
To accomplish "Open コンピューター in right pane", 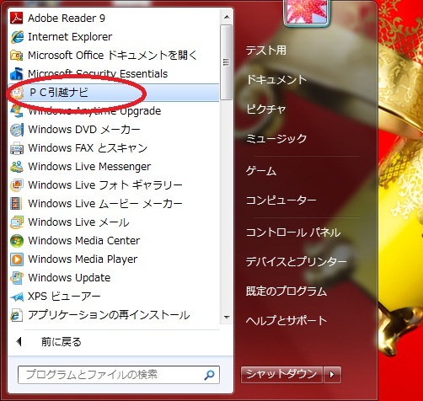I will 281,200.
